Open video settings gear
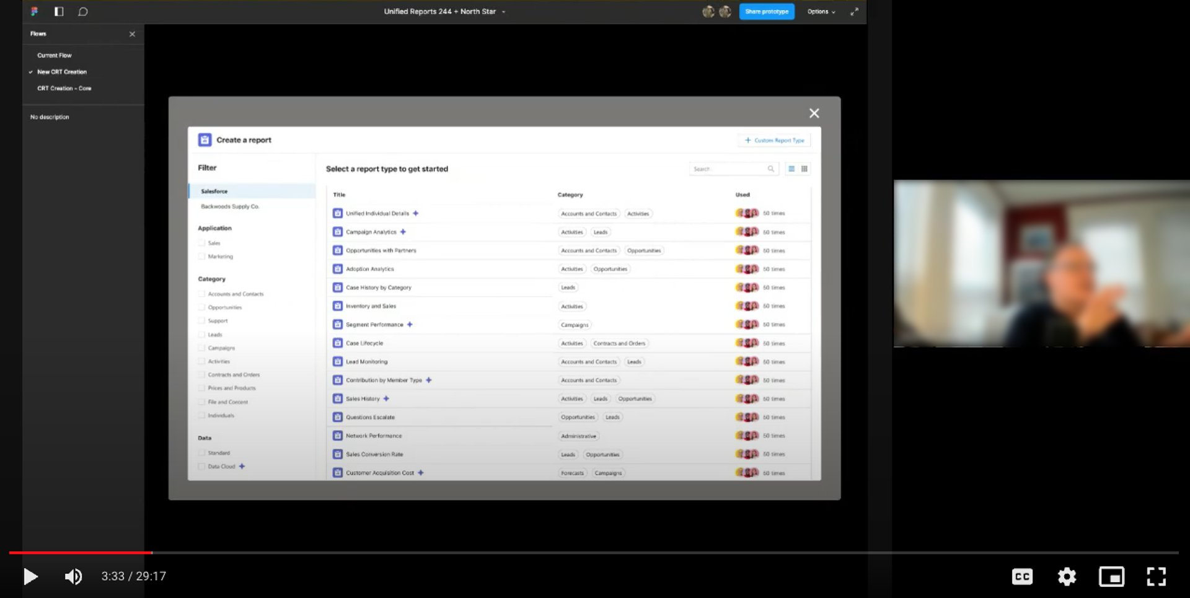 1067,576
